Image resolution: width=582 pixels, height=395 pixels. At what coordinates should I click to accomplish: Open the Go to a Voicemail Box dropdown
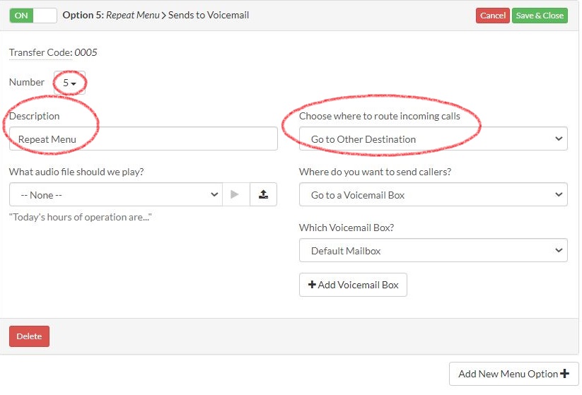(433, 194)
